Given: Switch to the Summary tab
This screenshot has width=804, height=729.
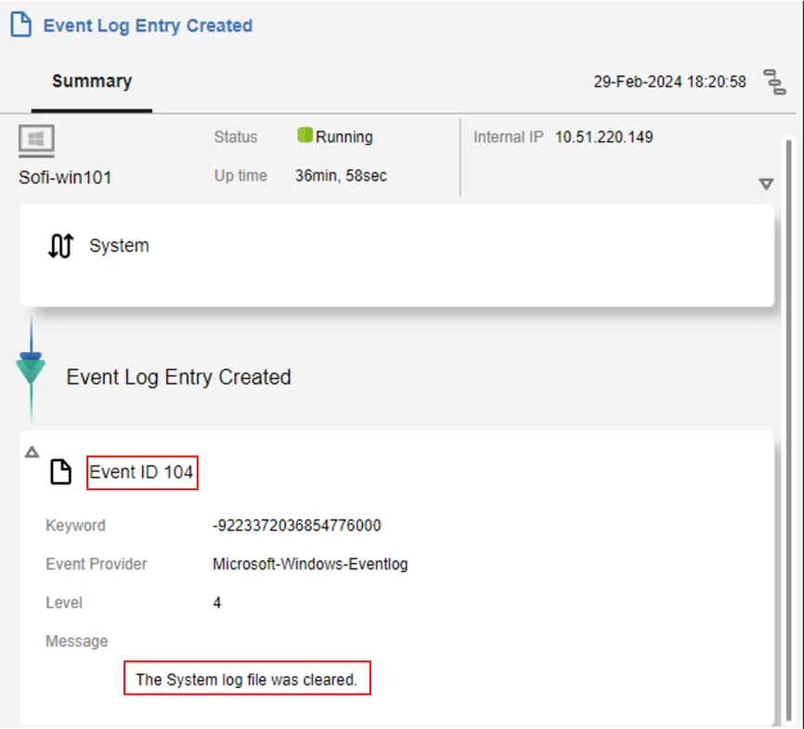Looking at the screenshot, I should [x=92, y=82].
